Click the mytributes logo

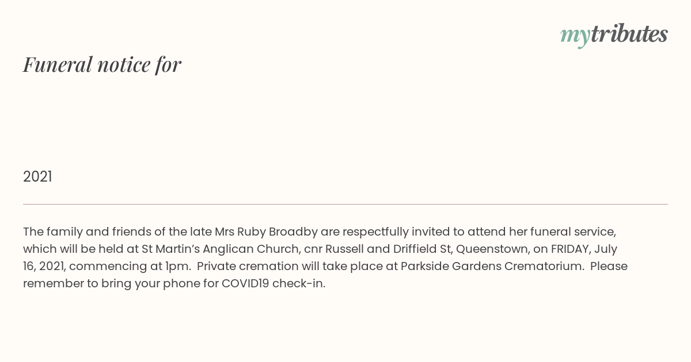pos(614,34)
